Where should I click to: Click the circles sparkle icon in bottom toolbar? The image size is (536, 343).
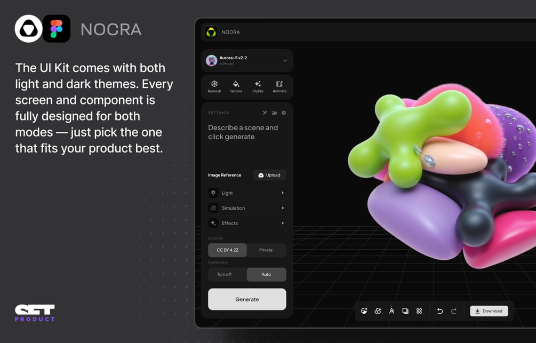pos(378,311)
